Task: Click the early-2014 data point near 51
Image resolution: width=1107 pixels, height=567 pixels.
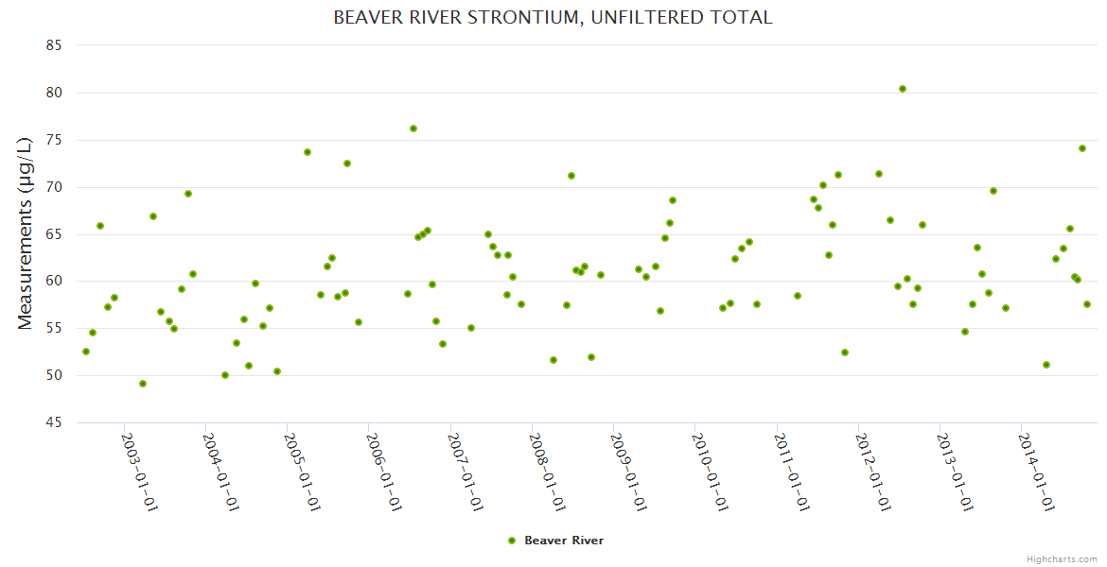Action: [x=1046, y=365]
